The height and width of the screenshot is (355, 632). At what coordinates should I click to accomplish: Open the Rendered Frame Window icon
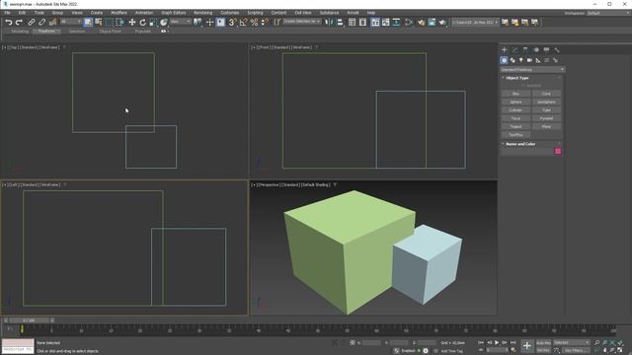[x=432, y=22]
